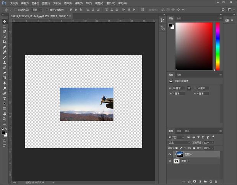Open the 窗口(W) menu

click(x=111, y=3)
